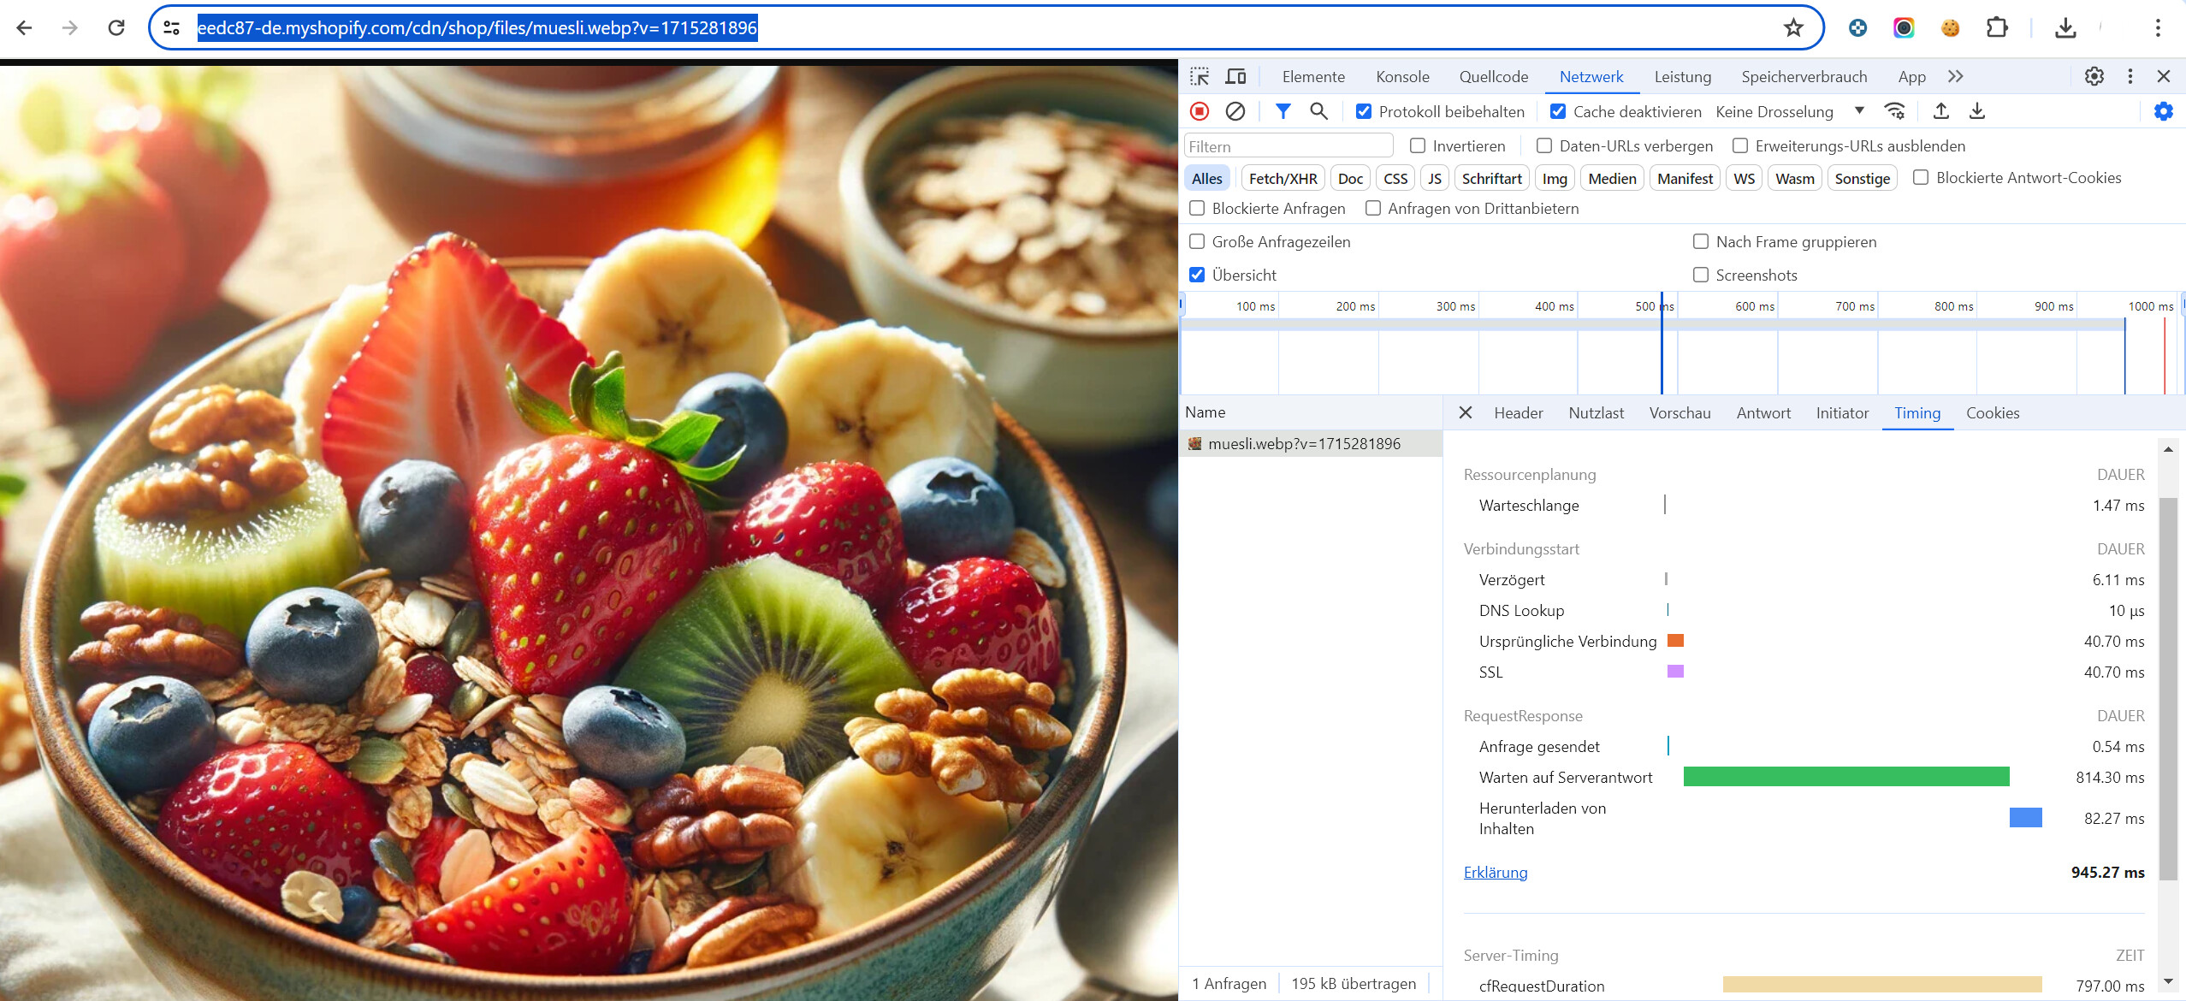Import HAR file with upload icon
The image size is (2186, 1001).
pos(1941,111)
